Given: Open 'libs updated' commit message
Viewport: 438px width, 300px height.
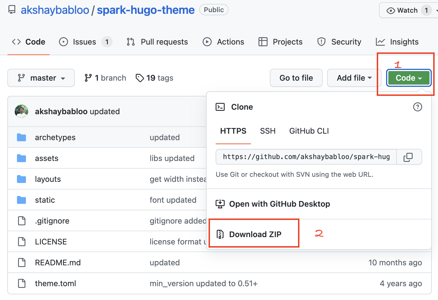Looking at the screenshot, I should point(172,158).
